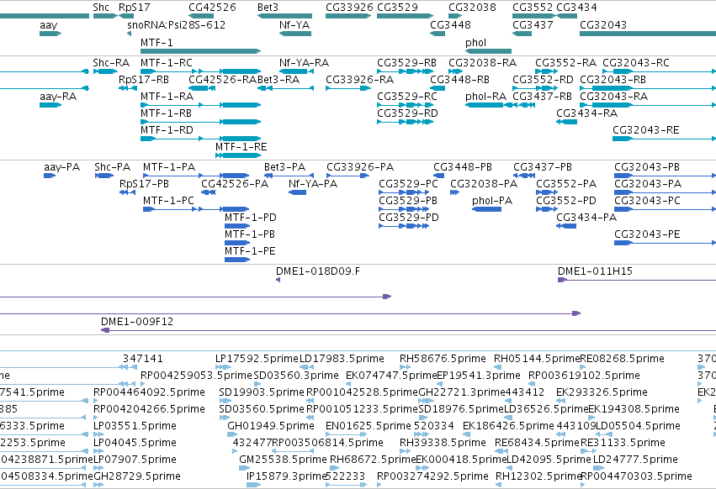Click the CG42526-RA transcript label
Image resolution: width=716 pixels, height=489 pixels.
tap(223, 79)
